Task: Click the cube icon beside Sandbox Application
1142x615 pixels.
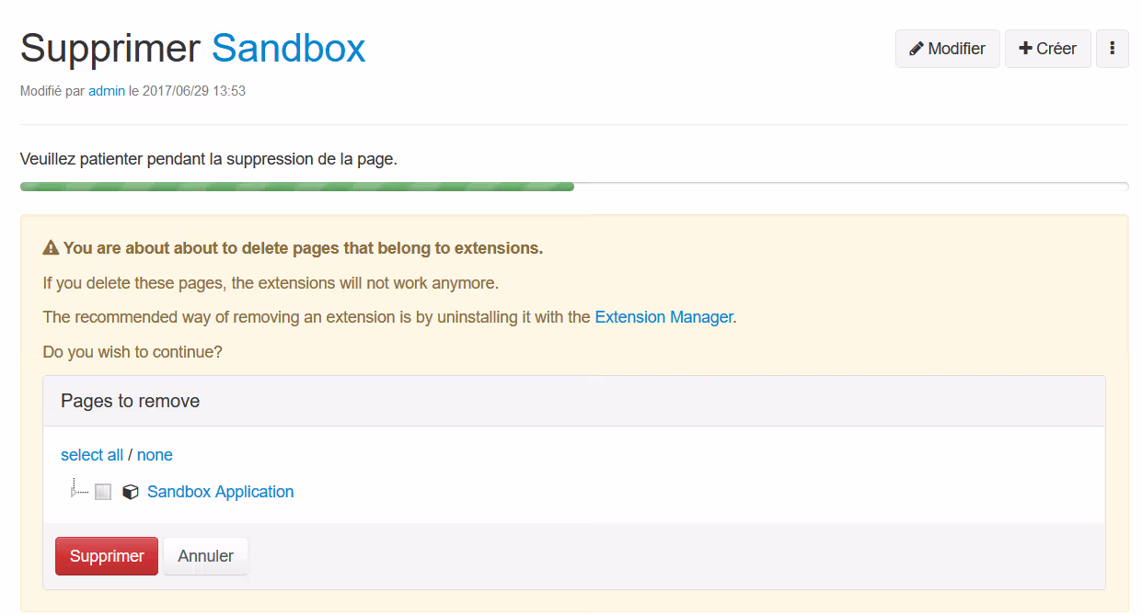Action: pyautogui.click(x=131, y=492)
